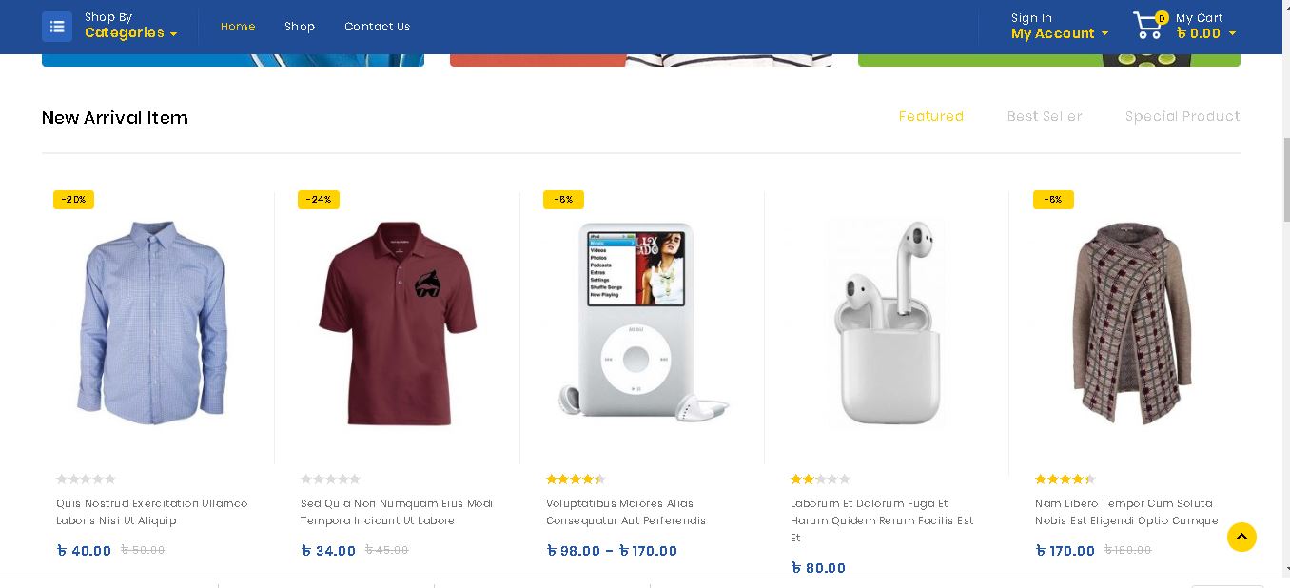This screenshot has height=588, width=1290.
Task: Select the Featured tab
Action: tap(931, 116)
